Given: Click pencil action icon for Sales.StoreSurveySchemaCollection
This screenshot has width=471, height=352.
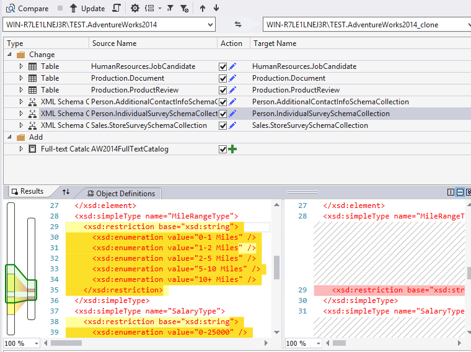Looking at the screenshot, I should tap(232, 125).
